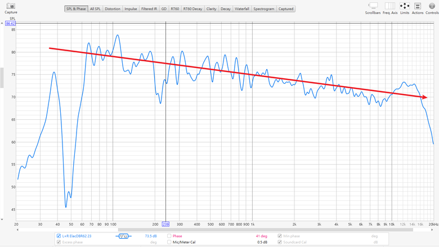The image size is (439, 247).
Task: Click the 20kHz frequency axis label
Action: click(x=433, y=224)
